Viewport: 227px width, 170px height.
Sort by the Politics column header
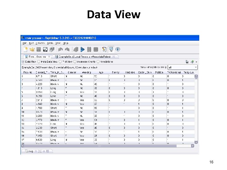pyautogui.click(x=159, y=72)
